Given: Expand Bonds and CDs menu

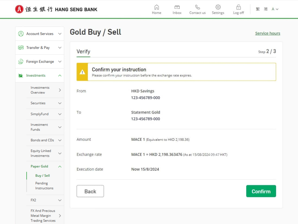Looking at the screenshot, I should (60, 140).
